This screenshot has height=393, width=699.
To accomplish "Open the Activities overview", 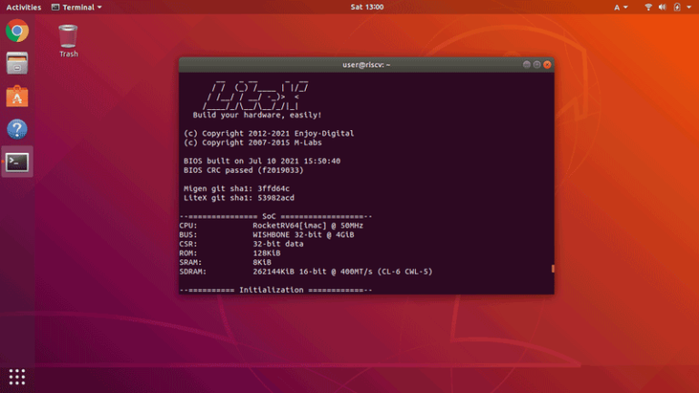I will 24,6.
